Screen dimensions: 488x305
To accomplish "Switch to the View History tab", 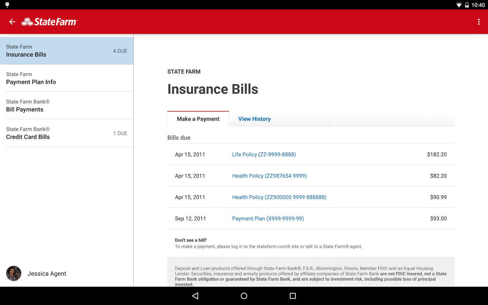I will pyautogui.click(x=254, y=119).
